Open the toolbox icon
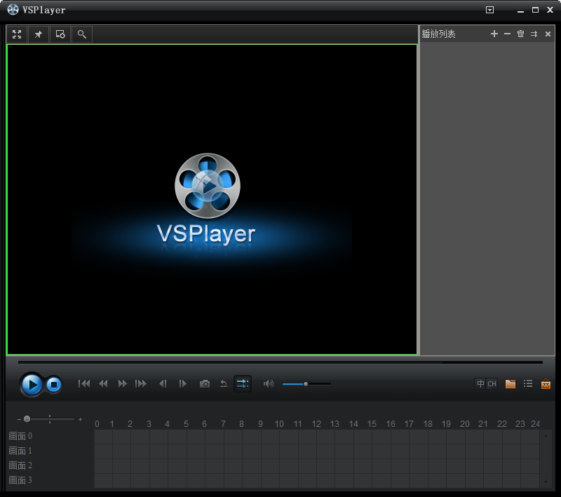The image size is (561, 497). (546, 383)
